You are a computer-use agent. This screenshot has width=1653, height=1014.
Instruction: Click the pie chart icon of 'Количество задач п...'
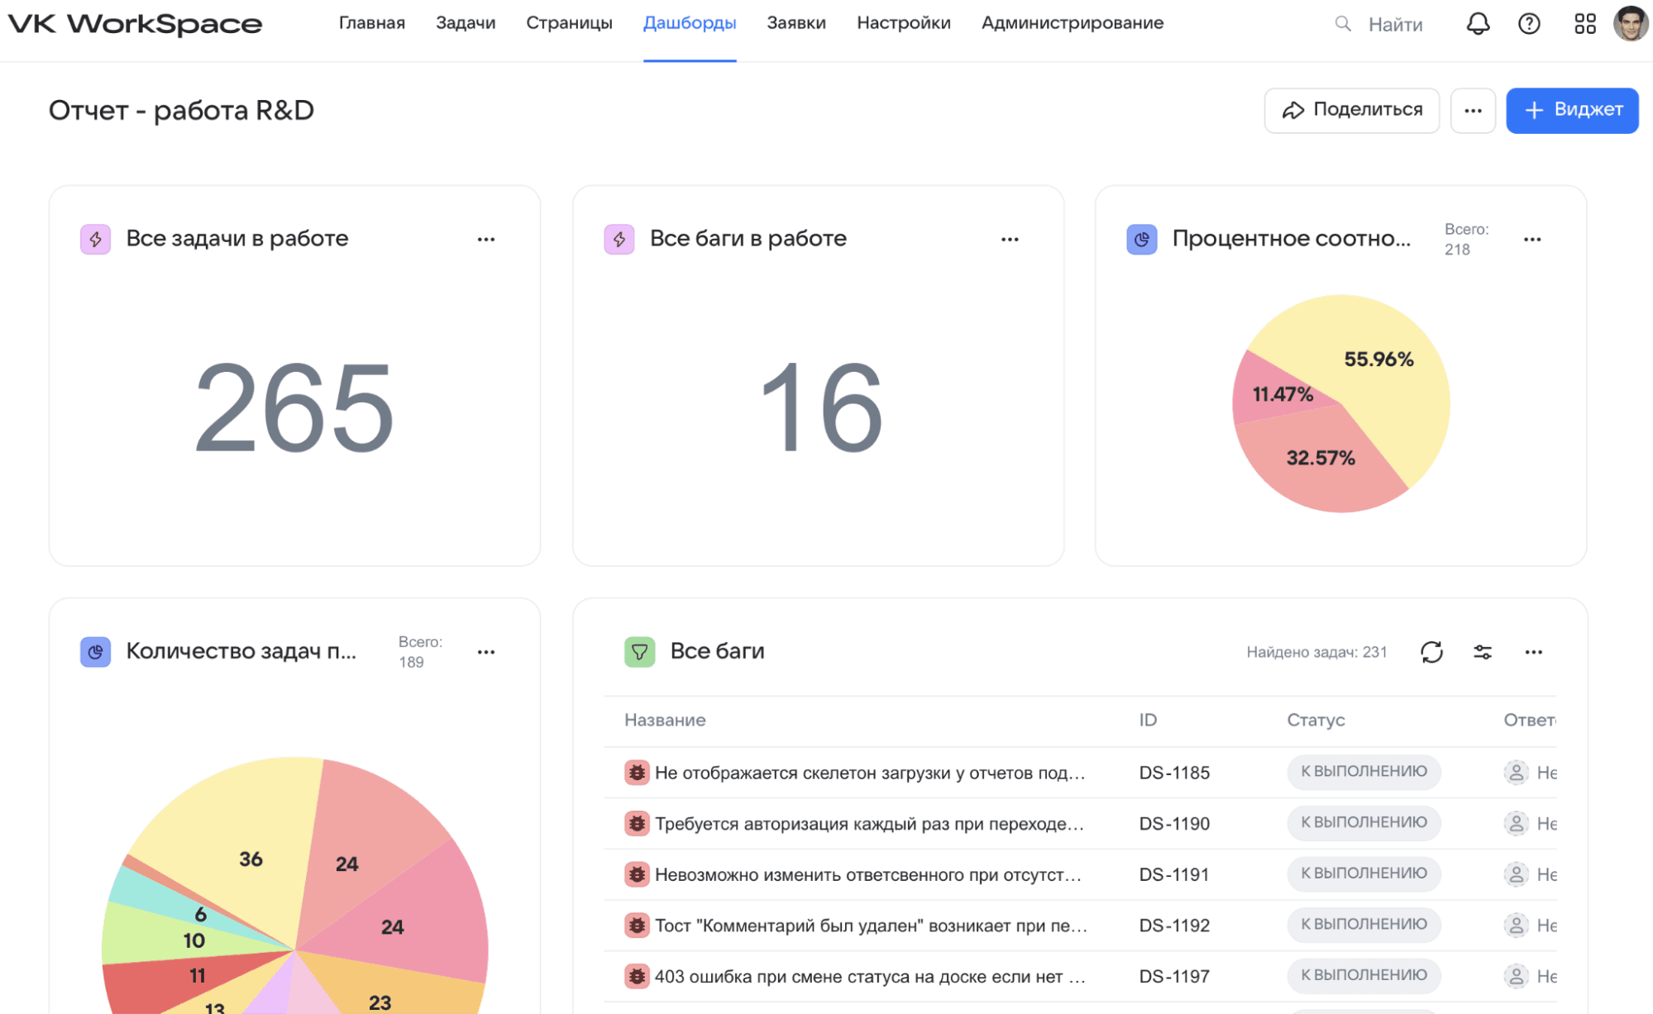96,652
